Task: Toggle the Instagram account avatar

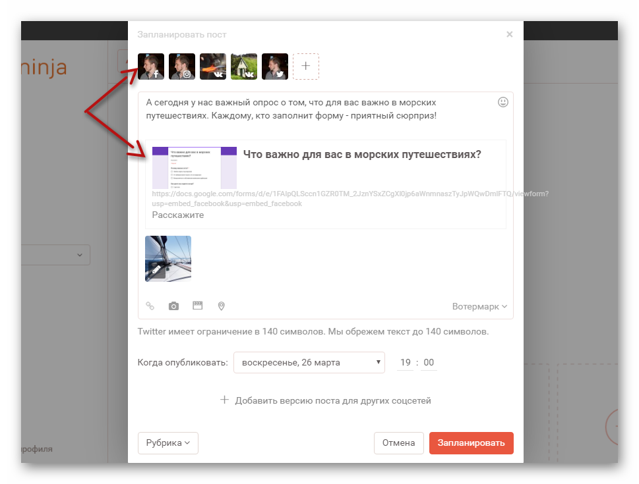Action: point(182,67)
